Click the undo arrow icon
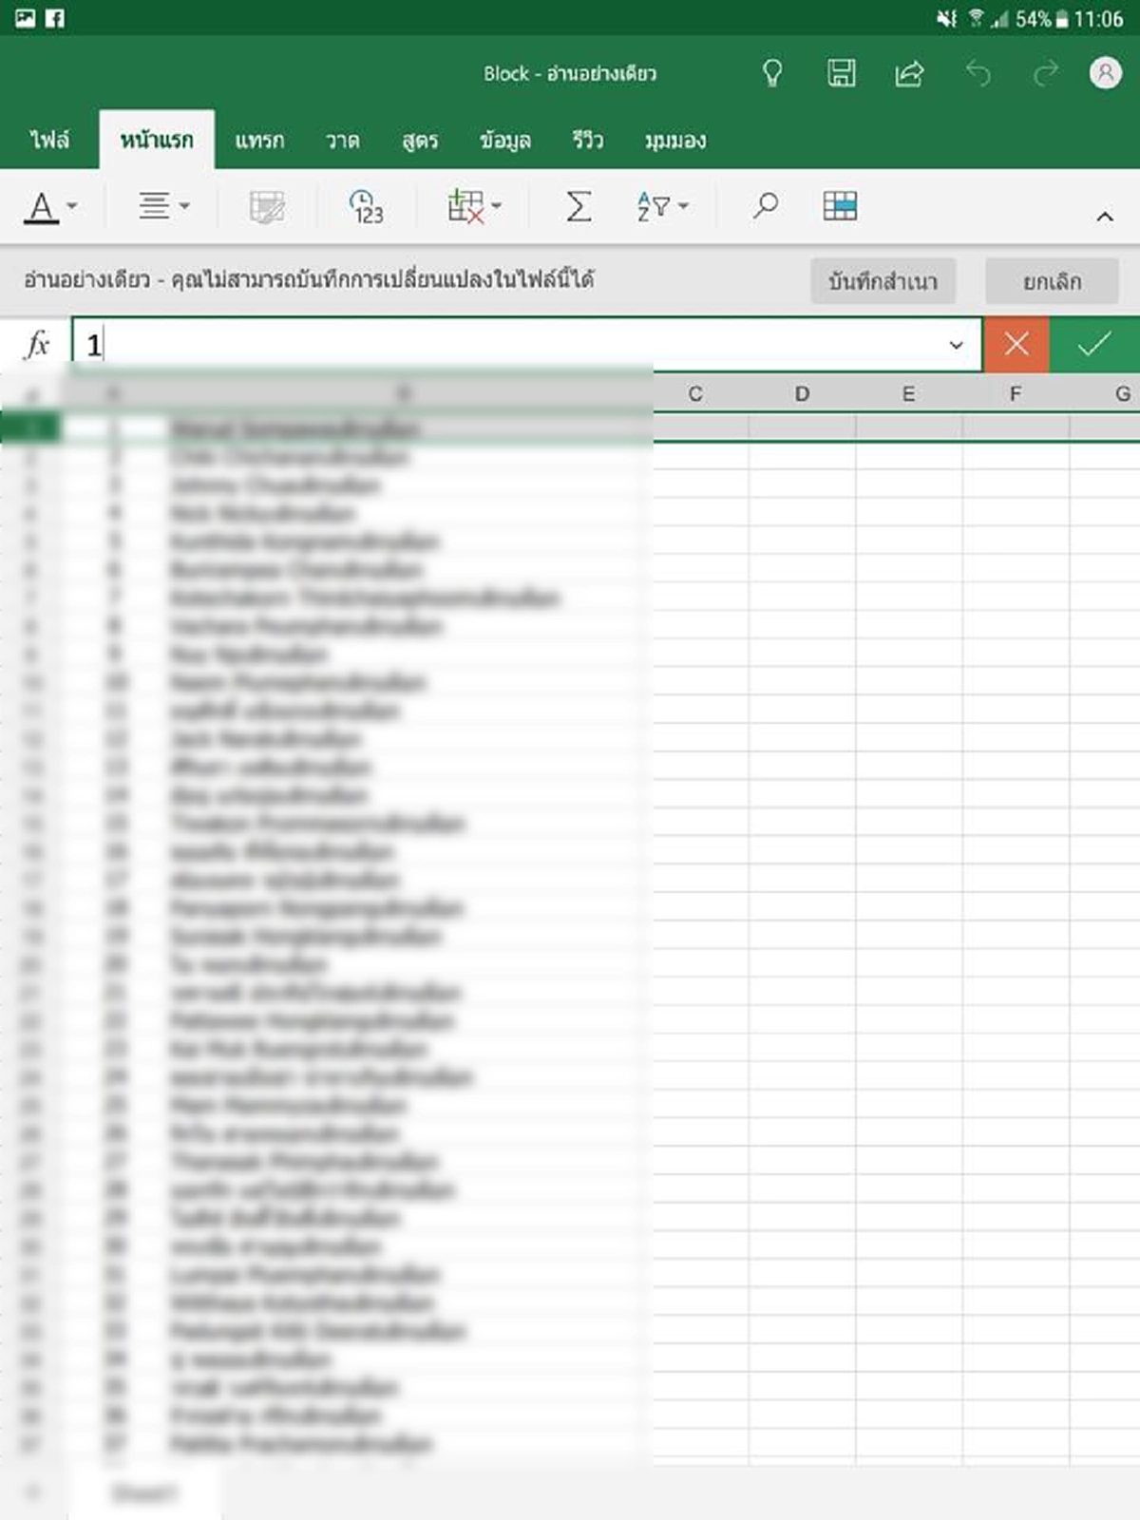The height and width of the screenshot is (1520, 1140). coord(978,73)
